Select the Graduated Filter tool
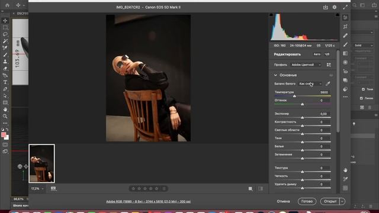 click(345, 53)
